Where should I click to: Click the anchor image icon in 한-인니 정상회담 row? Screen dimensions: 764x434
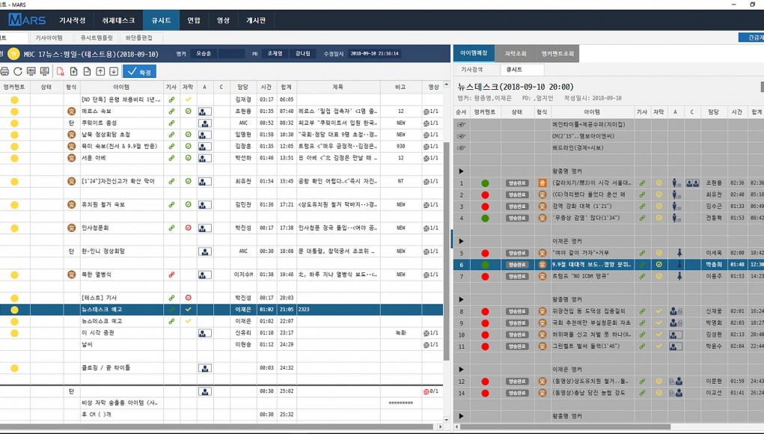tap(204, 251)
